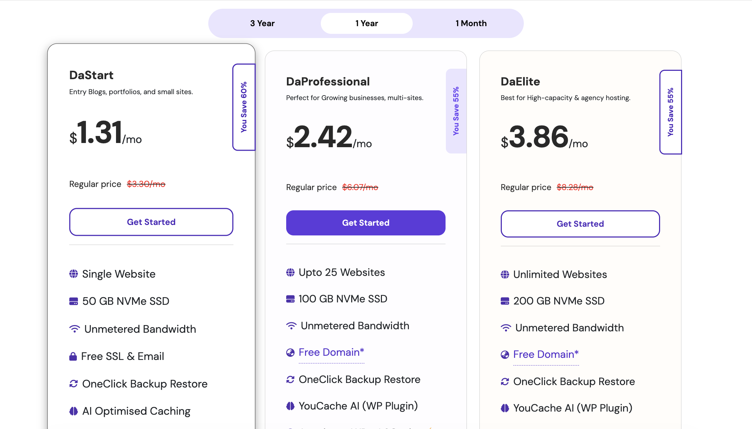The height and width of the screenshot is (429, 752).
Task: Open Free Domain link in DaProfessional
Action: 331,352
